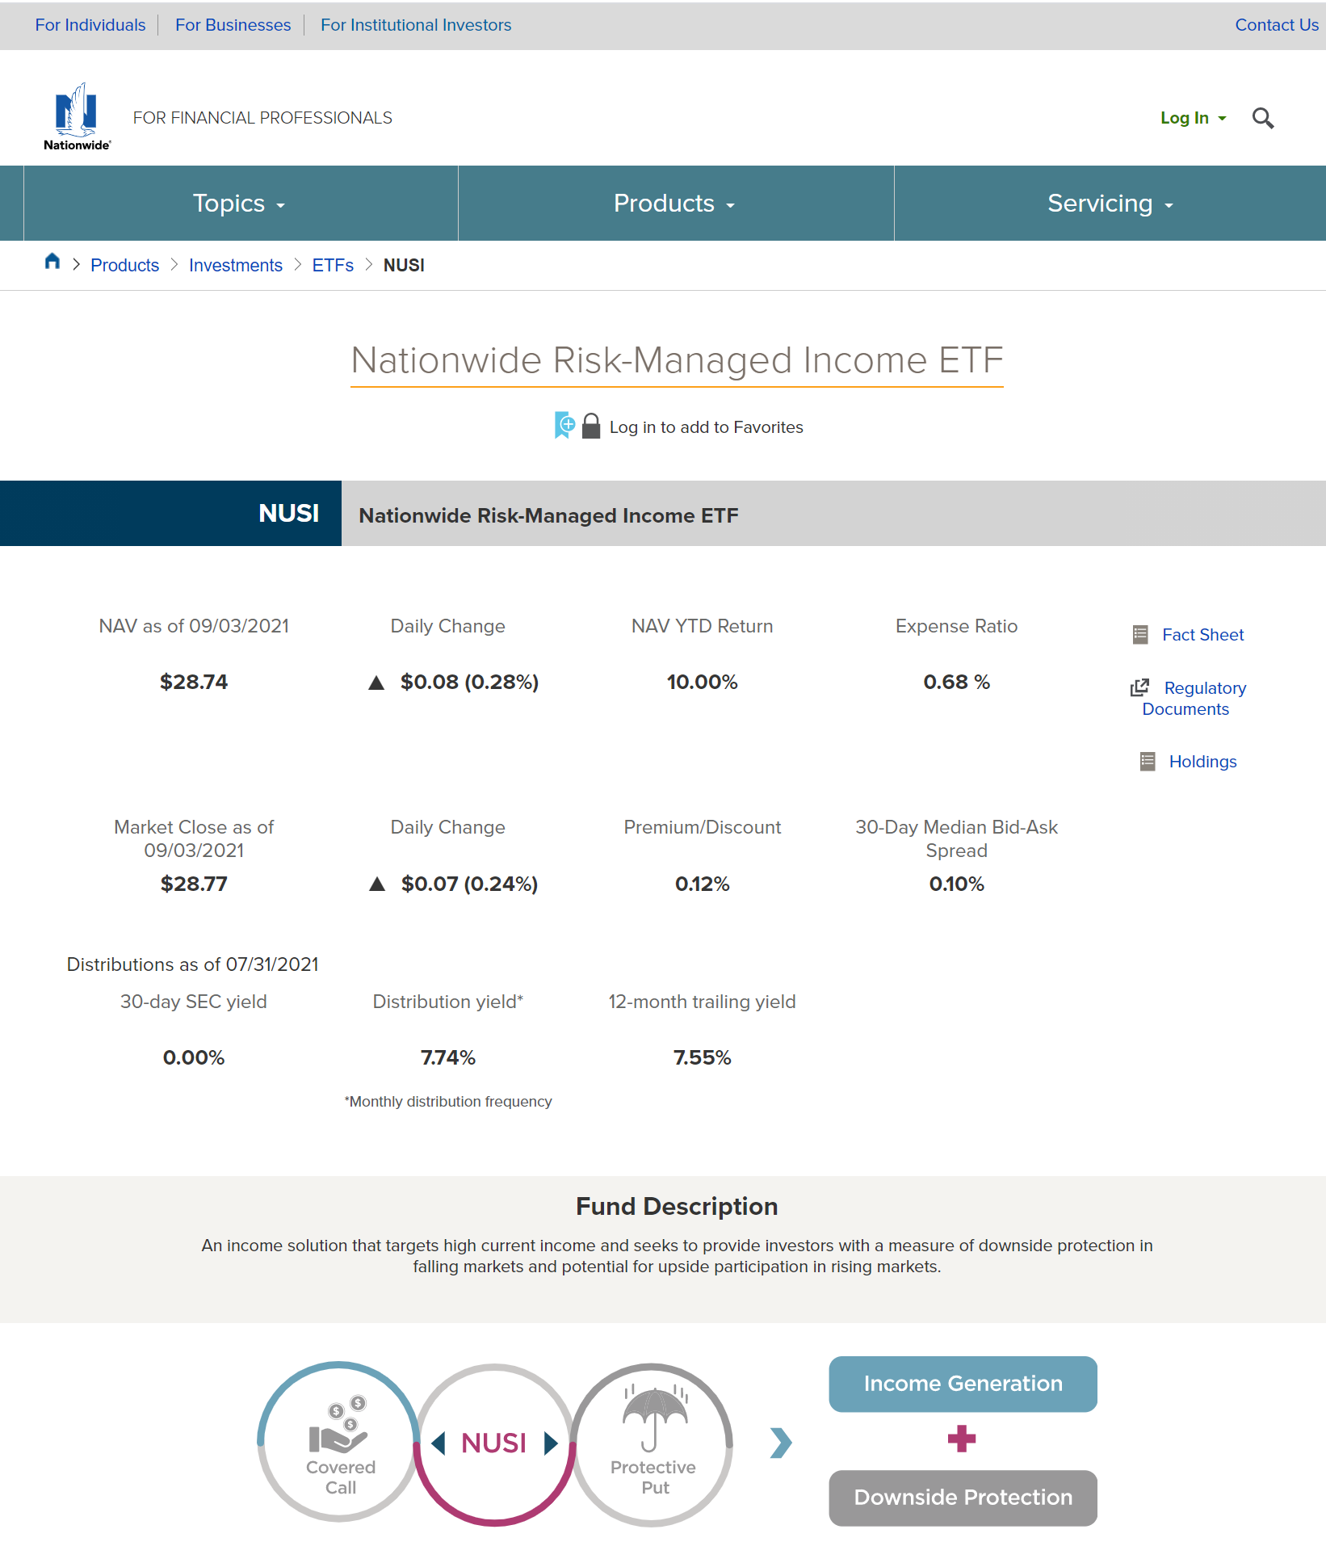
Task: Open the search magnifier icon
Action: click(1263, 118)
